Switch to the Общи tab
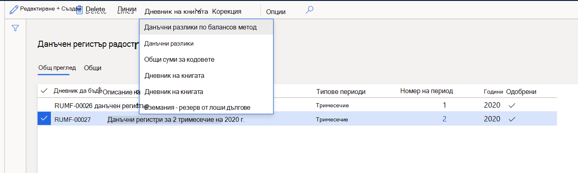 coord(92,68)
